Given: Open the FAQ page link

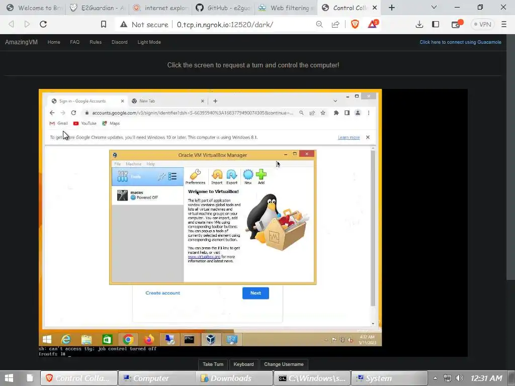Looking at the screenshot, I should click(74, 42).
